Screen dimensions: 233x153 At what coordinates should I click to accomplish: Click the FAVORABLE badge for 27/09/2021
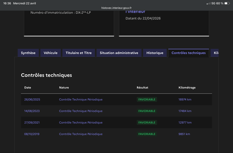147,123
